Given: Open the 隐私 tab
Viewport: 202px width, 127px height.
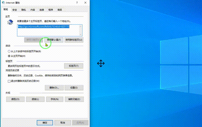Looking at the screenshot, I should pyautogui.click(x=24, y=10).
